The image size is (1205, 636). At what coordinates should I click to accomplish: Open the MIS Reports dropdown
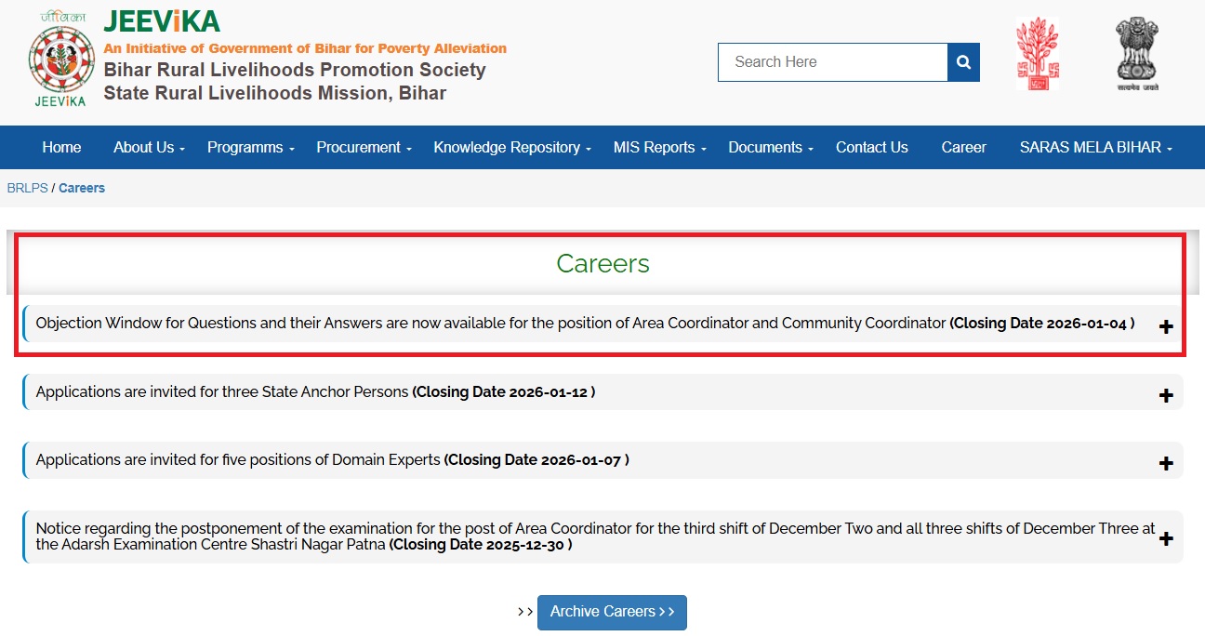click(655, 147)
